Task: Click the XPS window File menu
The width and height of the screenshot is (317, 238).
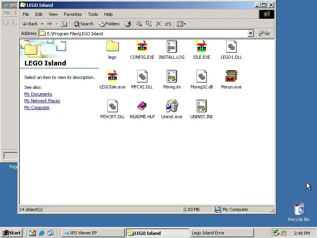Action: [7, 13]
